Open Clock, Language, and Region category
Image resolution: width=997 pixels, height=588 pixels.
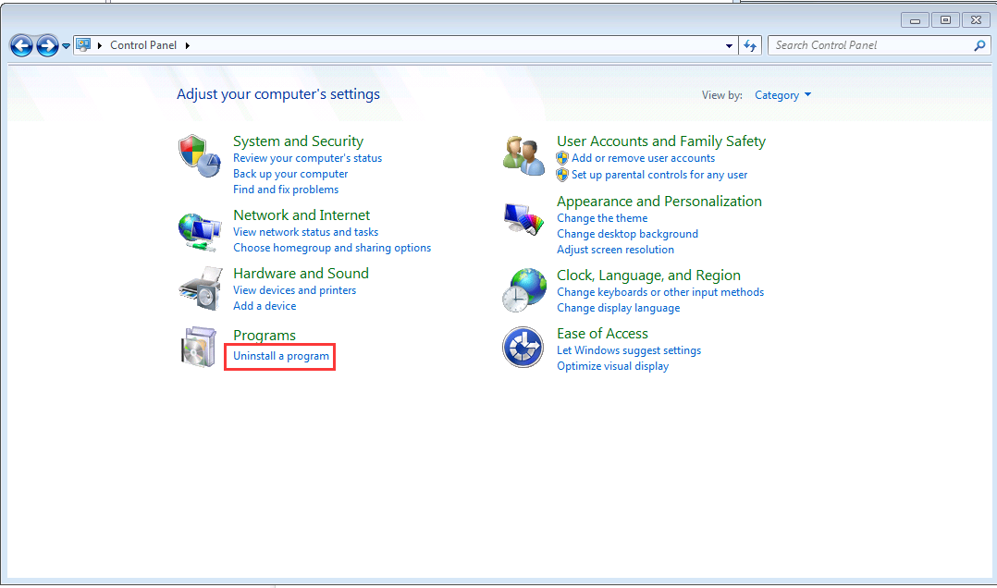tap(648, 276)
